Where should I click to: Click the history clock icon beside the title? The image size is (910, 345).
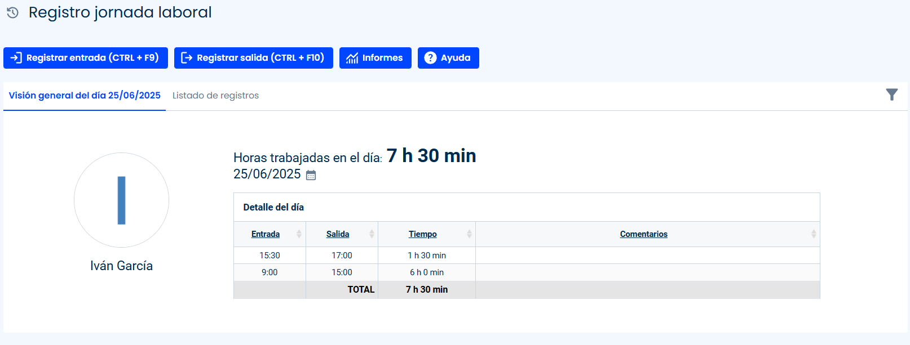click(12, 12)
